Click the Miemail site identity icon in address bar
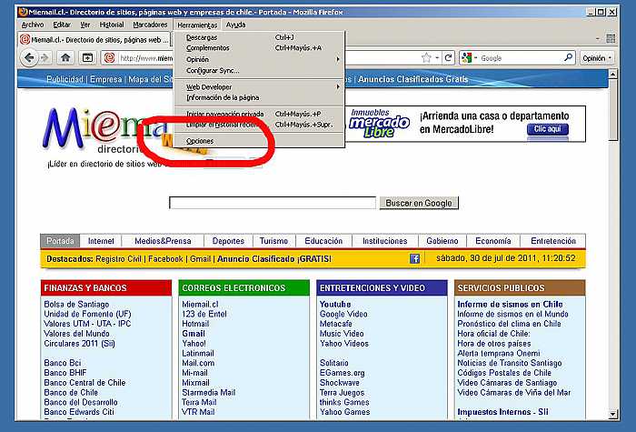The height and width of the screenshot is (432, 636). coord(109,58)
